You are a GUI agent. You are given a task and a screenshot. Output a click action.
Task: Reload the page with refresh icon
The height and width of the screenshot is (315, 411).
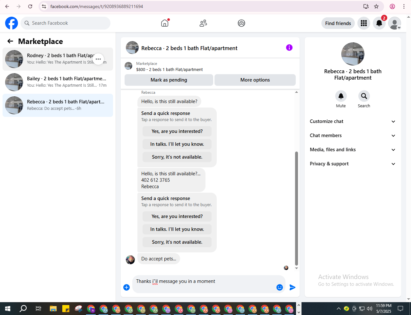(x=30, y=6)
